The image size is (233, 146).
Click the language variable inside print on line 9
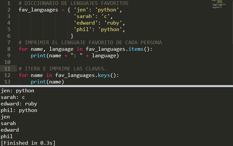coord(104,56)
